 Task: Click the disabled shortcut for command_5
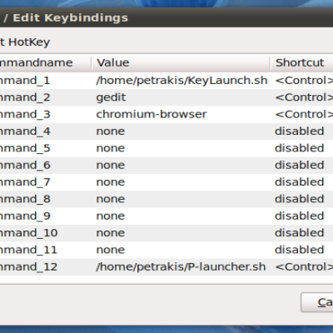pyautogui.click(x=300, y=148)
